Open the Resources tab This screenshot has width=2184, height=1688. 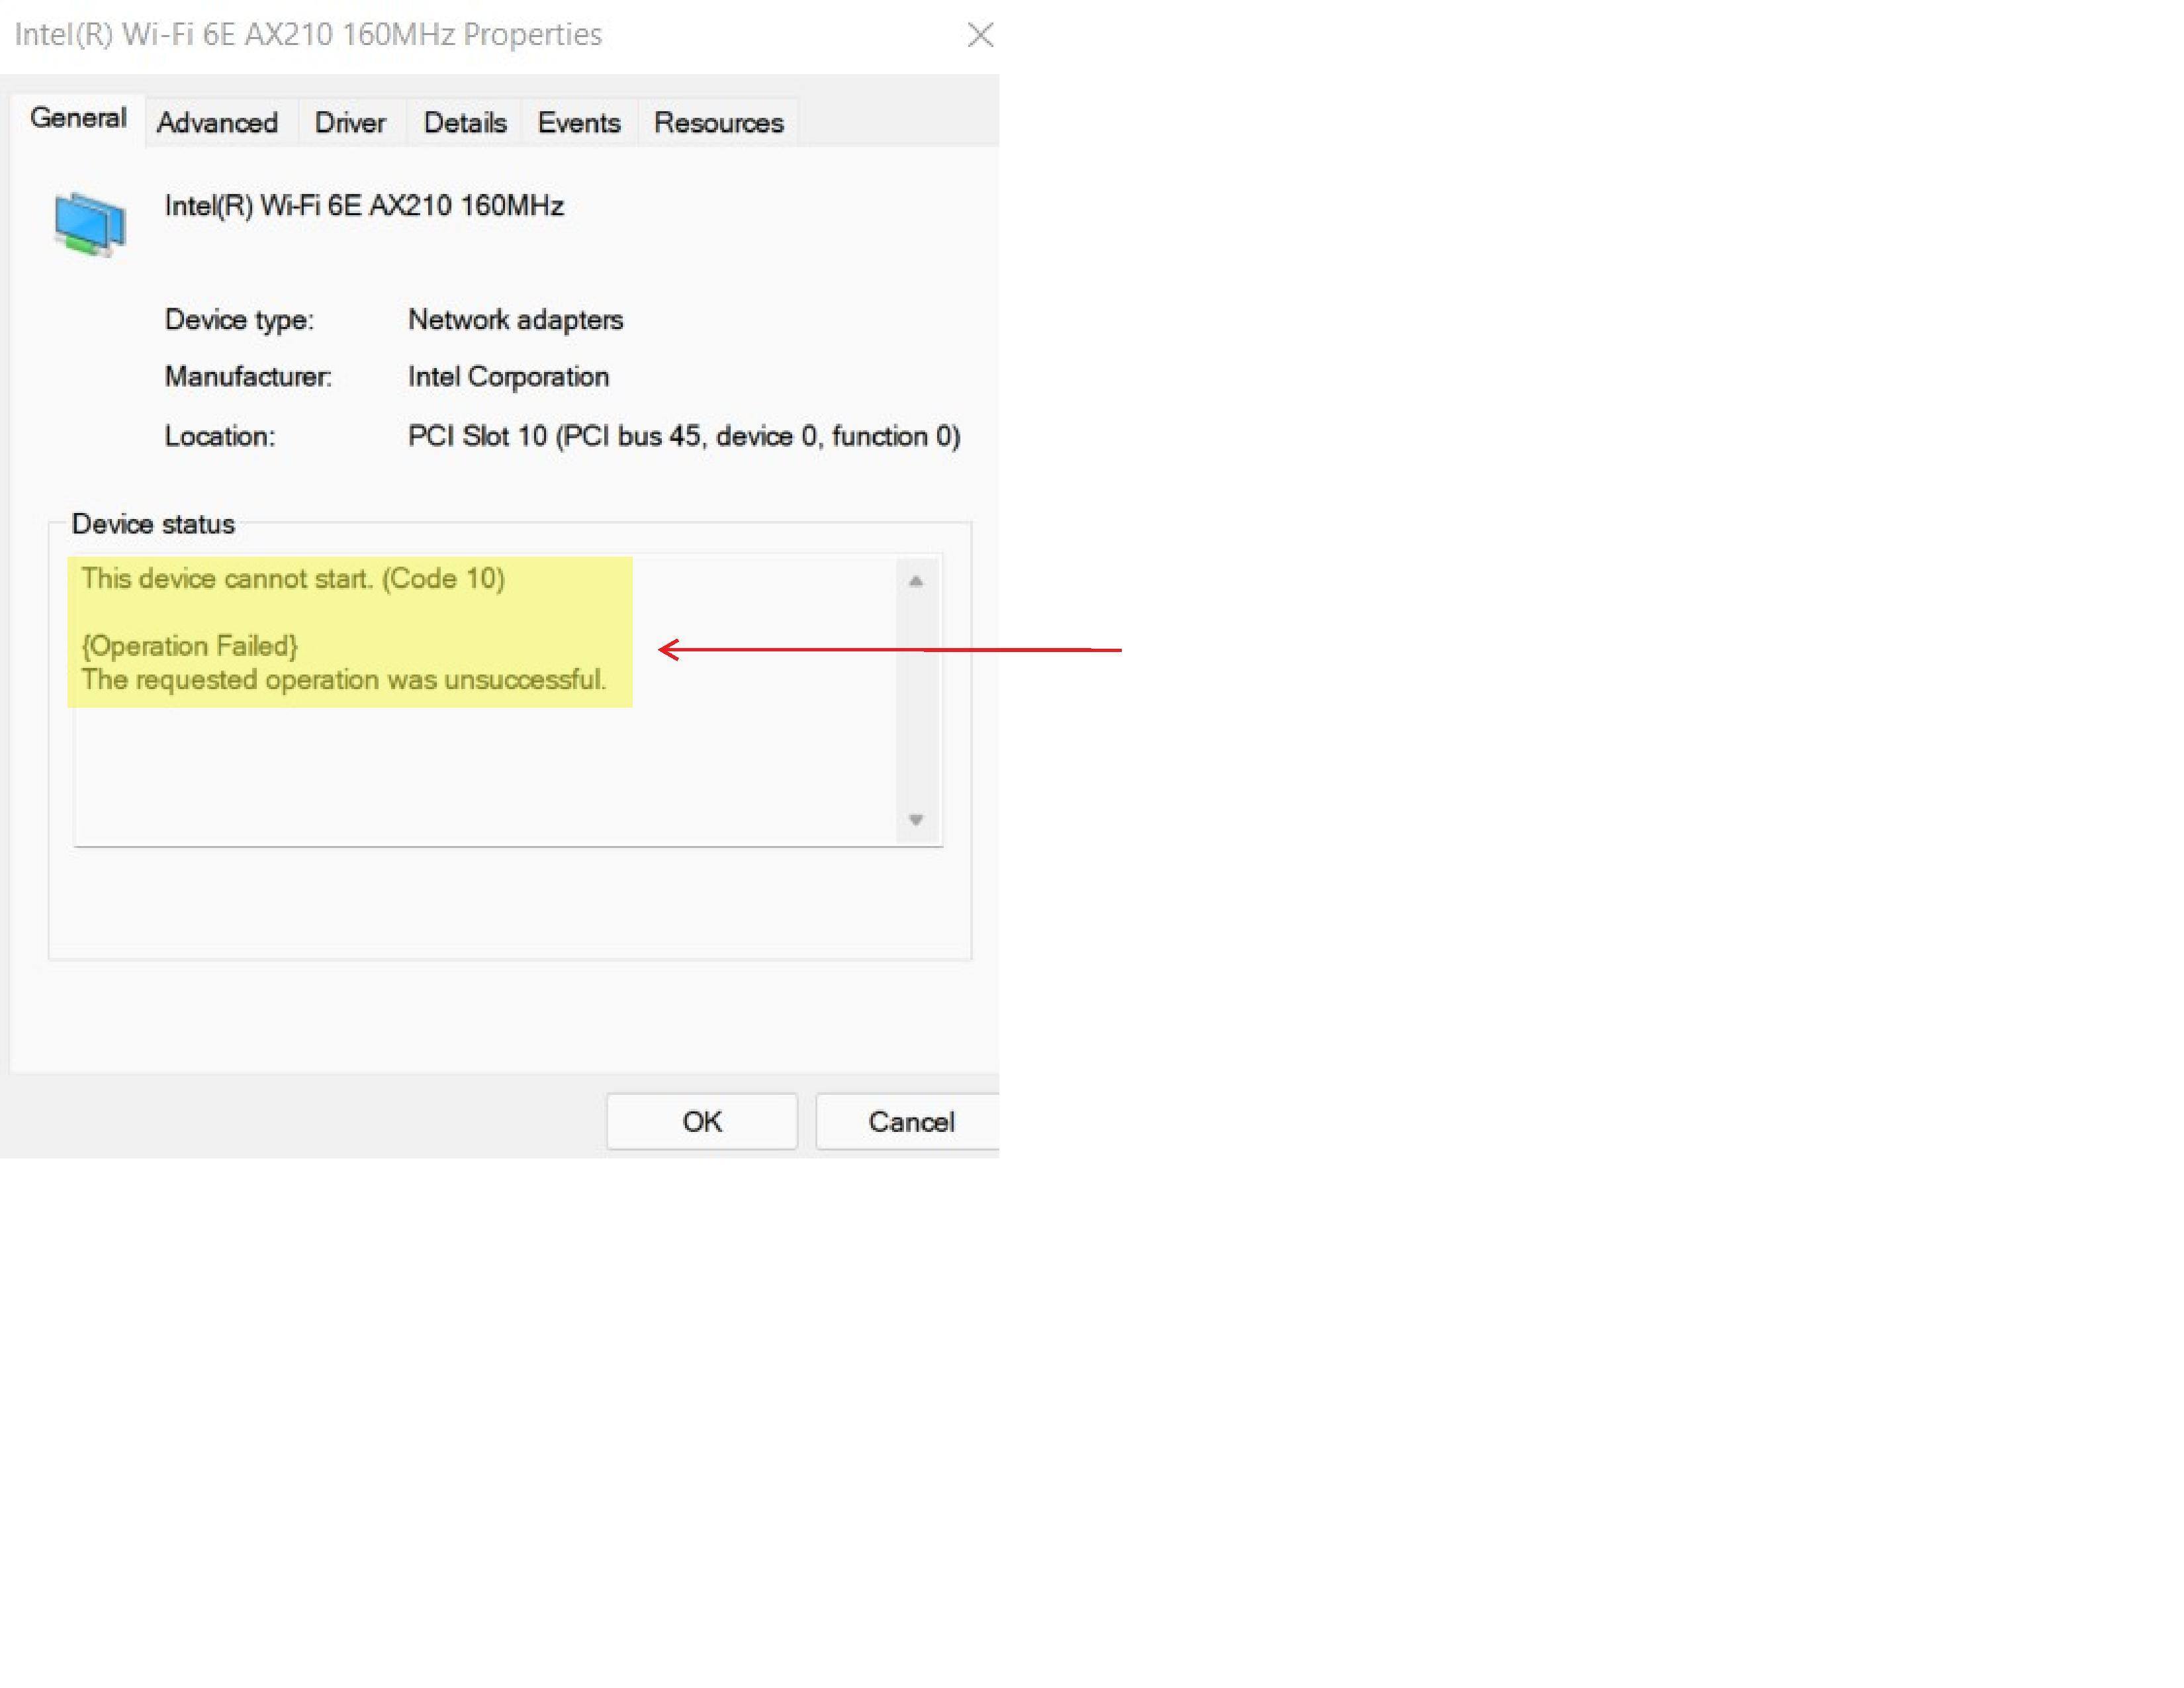(x=718, y=123)
